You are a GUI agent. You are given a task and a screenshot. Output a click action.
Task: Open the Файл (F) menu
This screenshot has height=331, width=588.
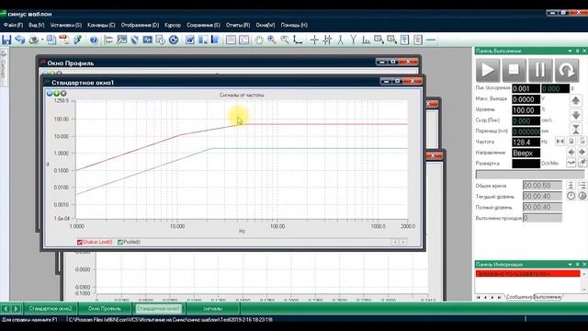pos(13,25)
